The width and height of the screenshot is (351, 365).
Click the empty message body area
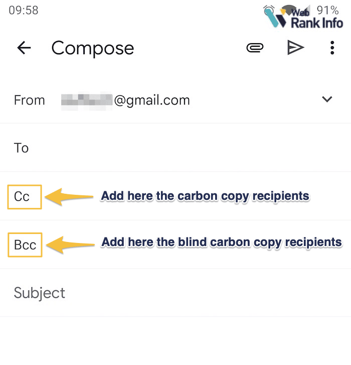175,341
